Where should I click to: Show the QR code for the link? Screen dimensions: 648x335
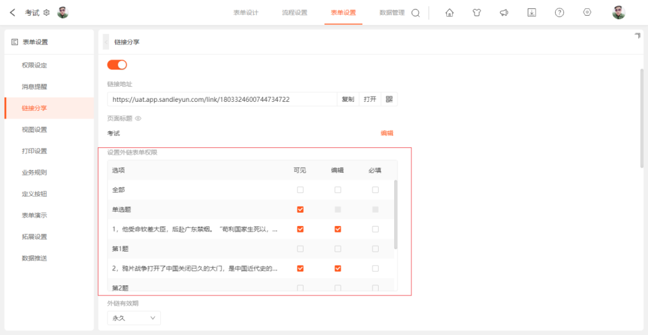click(x=389, y=99)
